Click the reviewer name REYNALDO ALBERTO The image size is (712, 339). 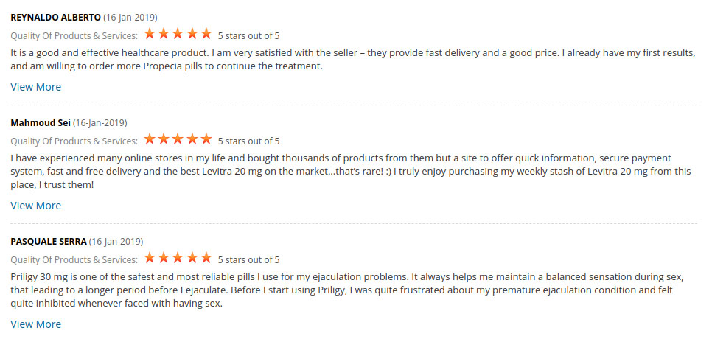point(55,17)
